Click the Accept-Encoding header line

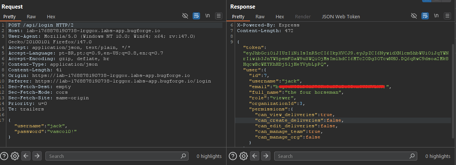[x=59, y=59]
